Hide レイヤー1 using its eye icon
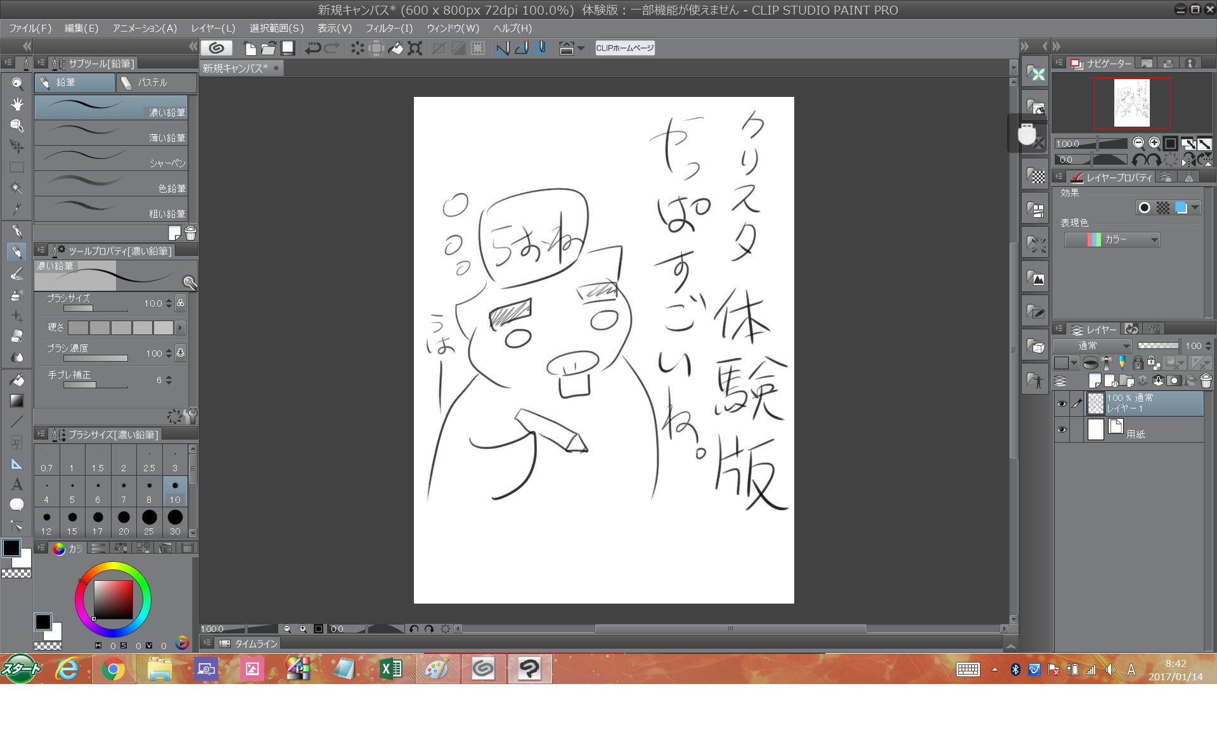The image size is (1217, 755). pos(1062,403)
